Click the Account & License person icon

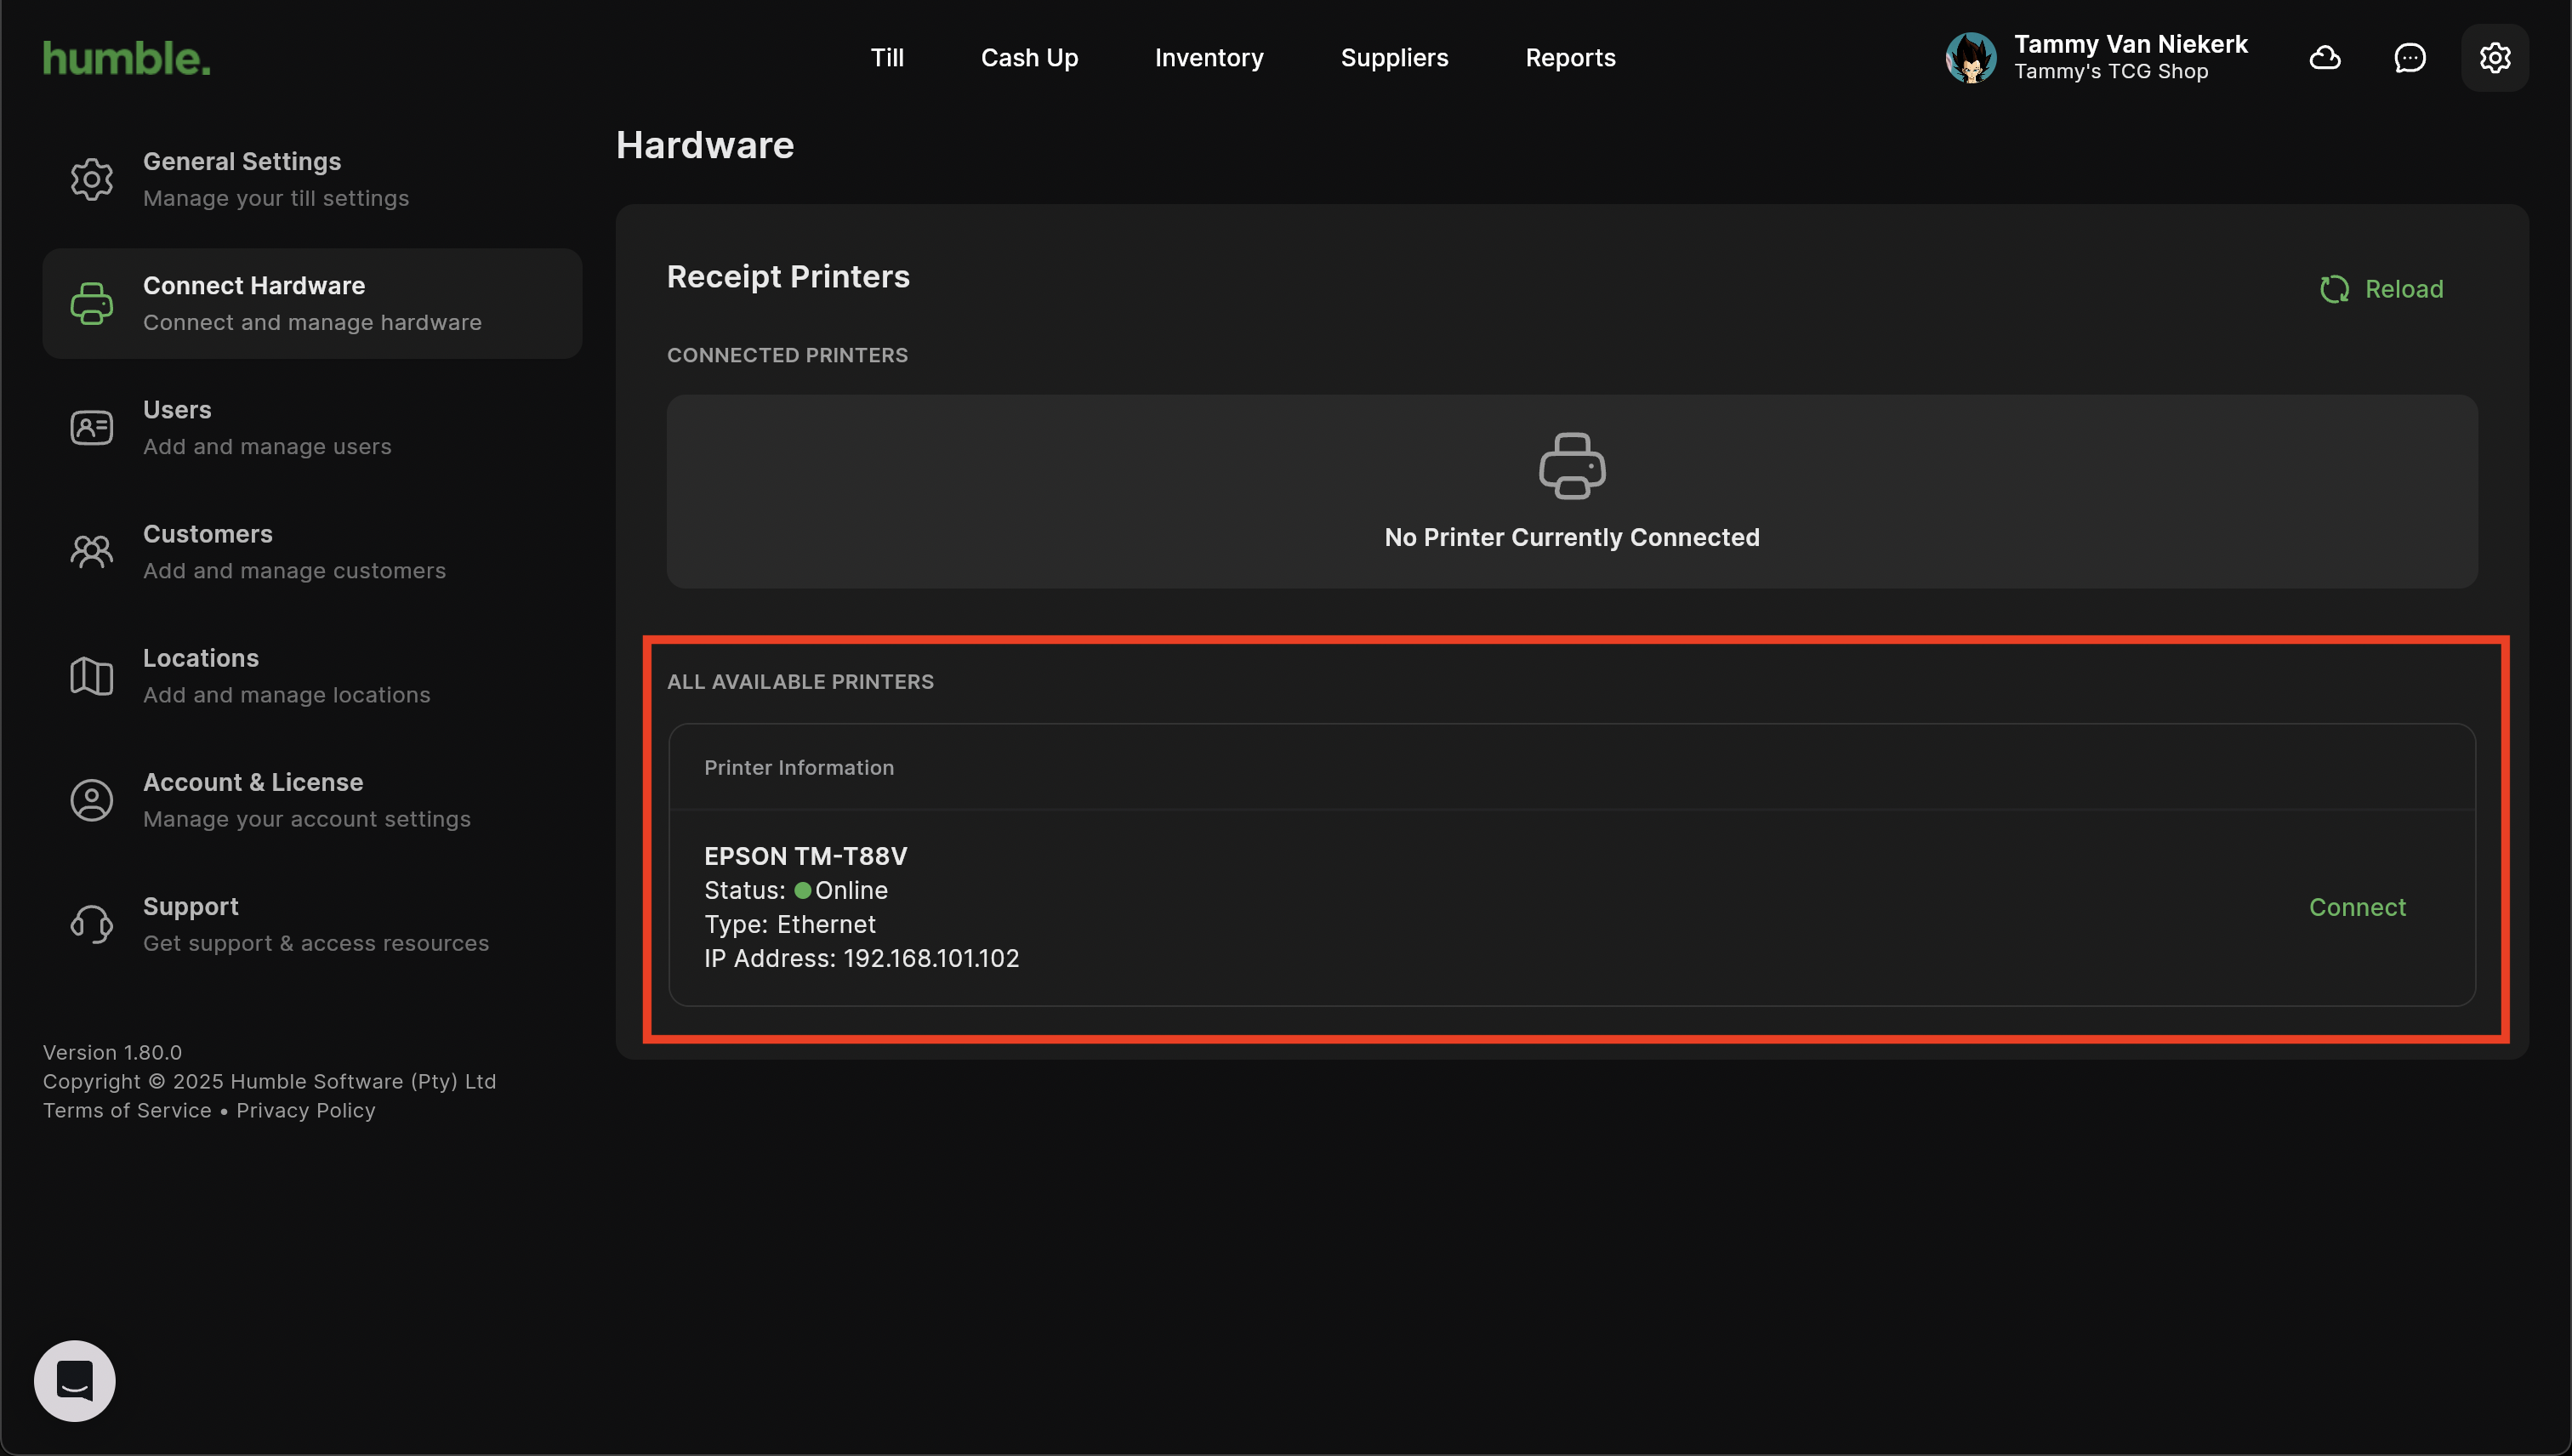coord(91,800)
